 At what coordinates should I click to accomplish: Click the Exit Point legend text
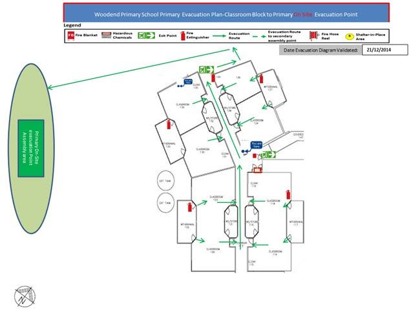coord(168,36)
